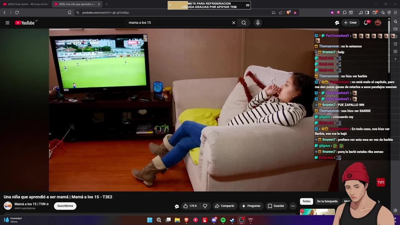
Task: Open Brave Shields lion icon
Action: click(x=288, y=12)
